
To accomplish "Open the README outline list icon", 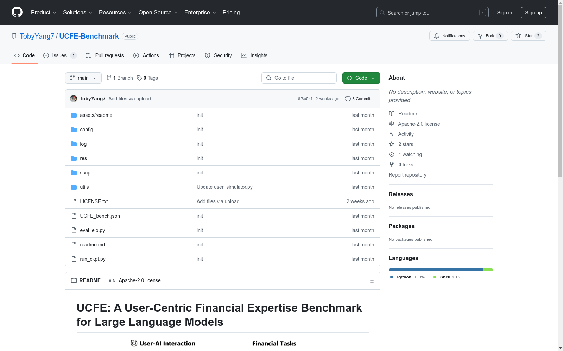I will click(371, 281).
